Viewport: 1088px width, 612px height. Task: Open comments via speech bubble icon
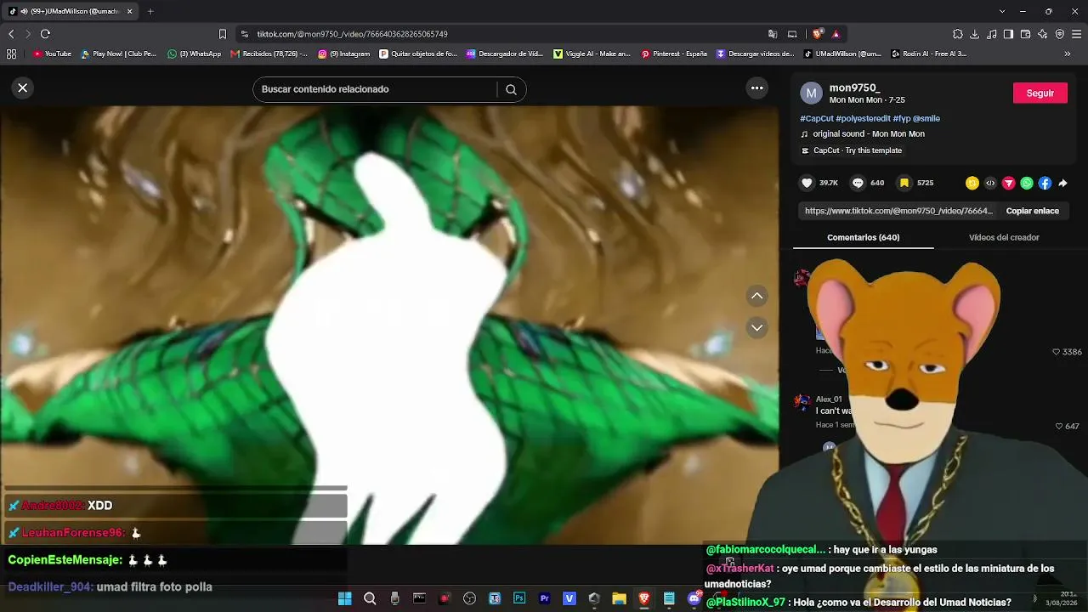[x=858, y=183]
